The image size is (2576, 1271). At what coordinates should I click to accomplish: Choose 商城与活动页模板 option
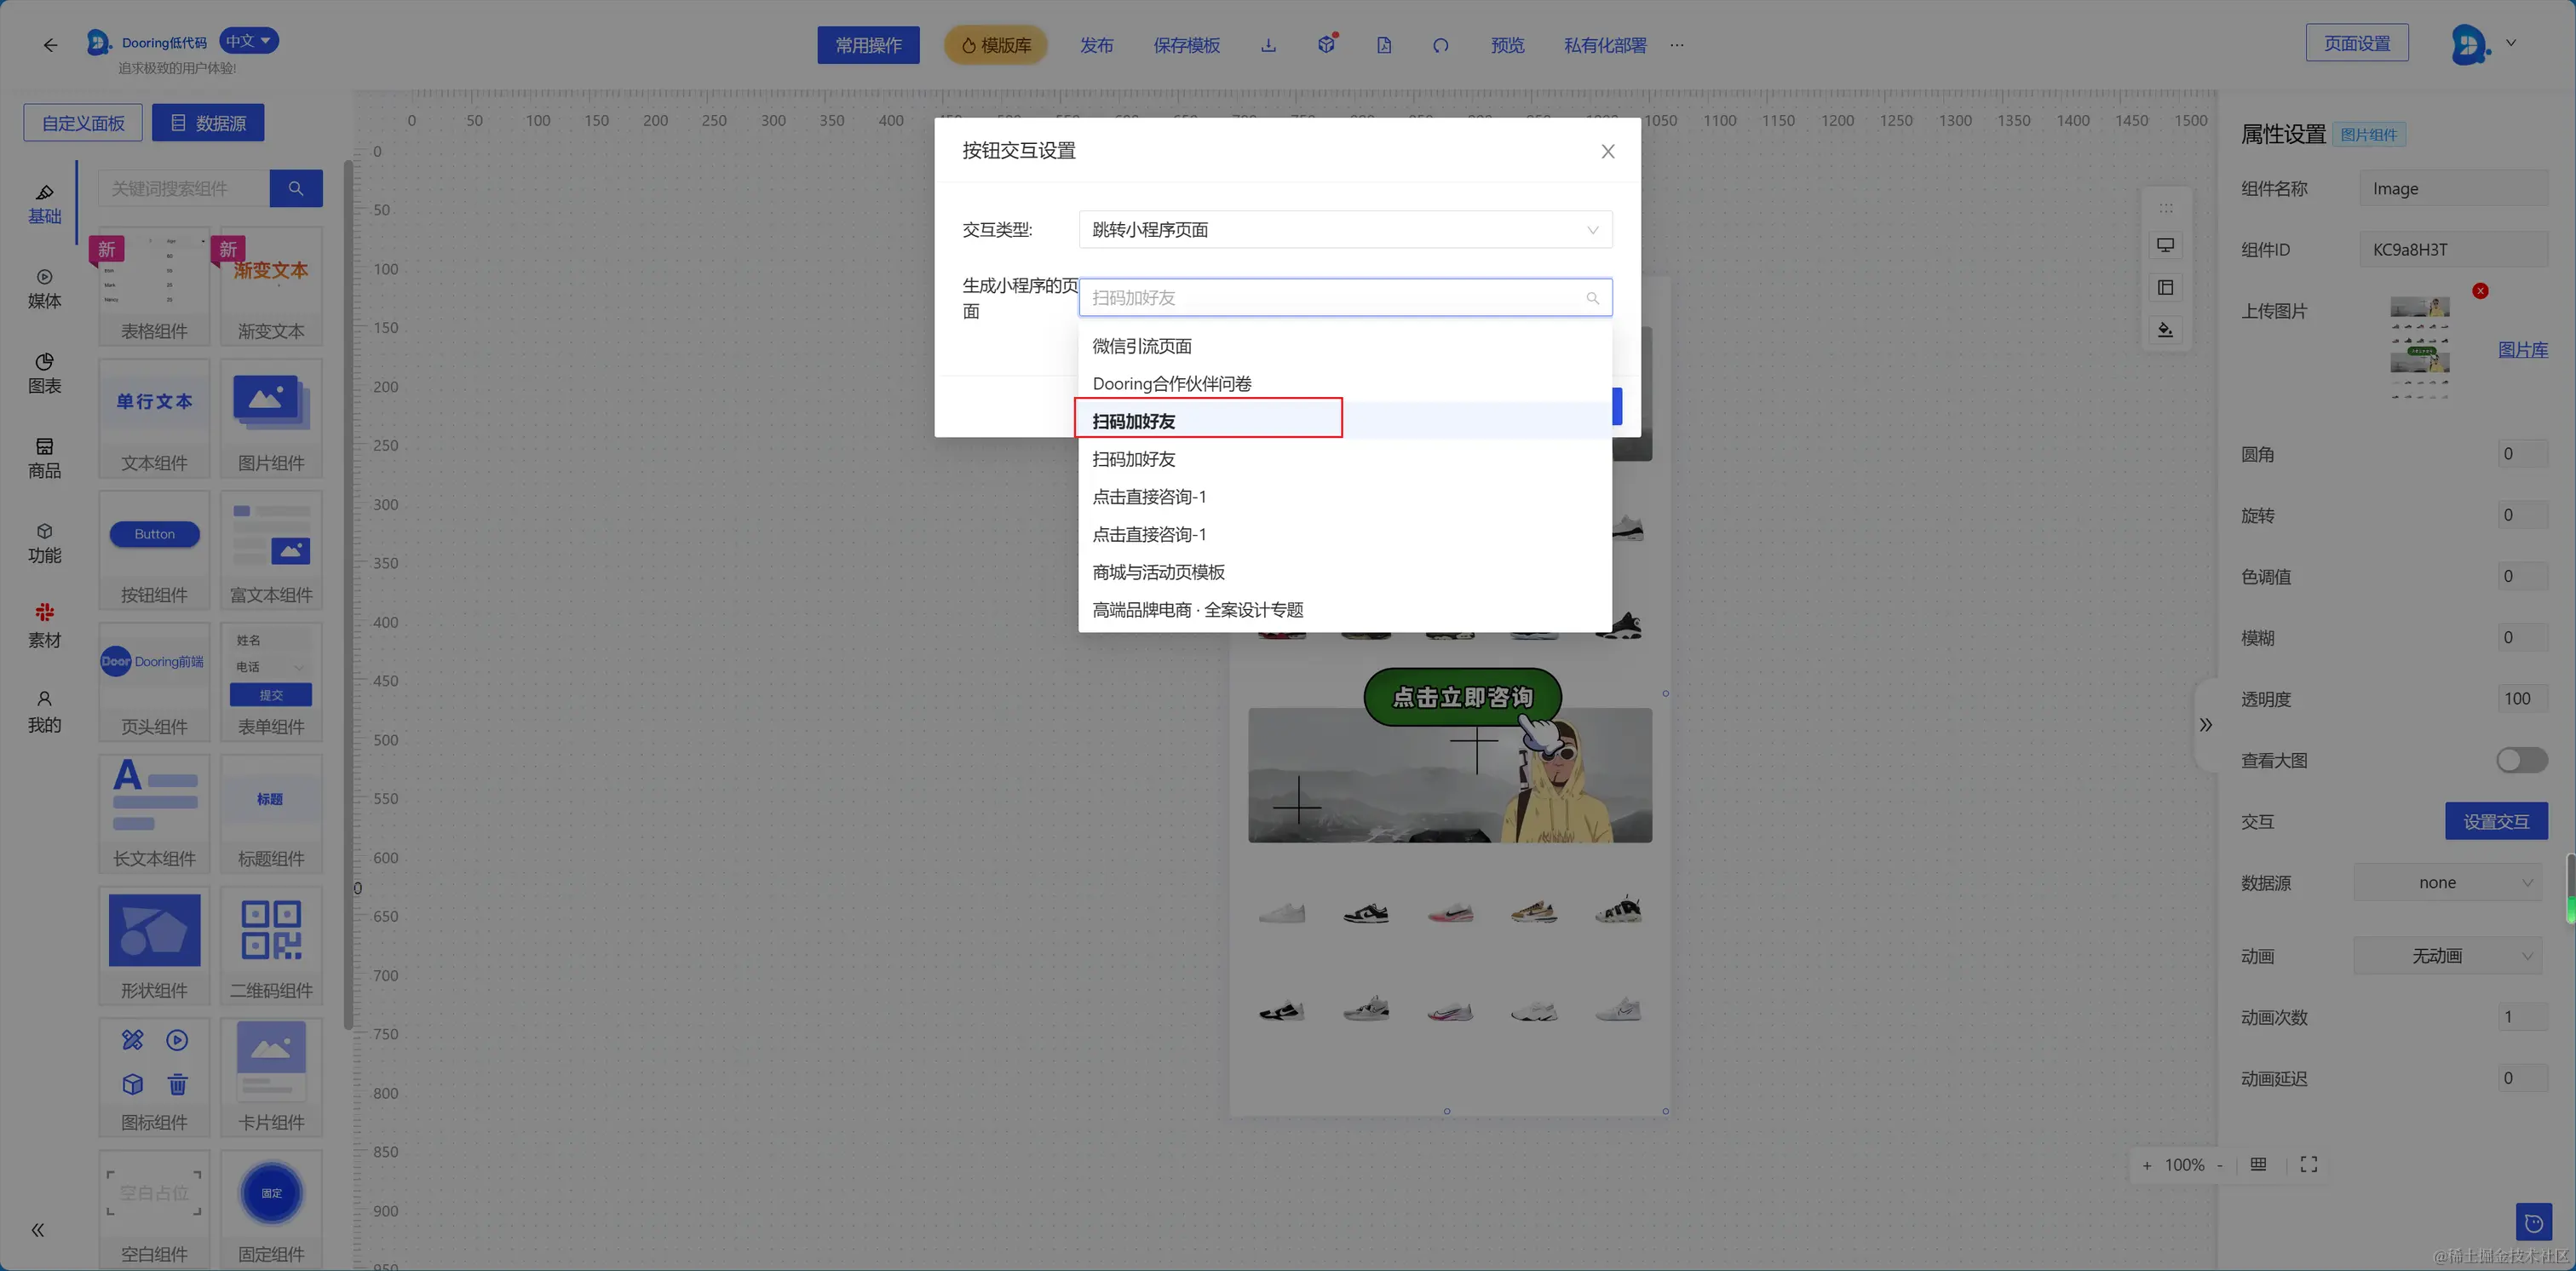pos(1158,572)
